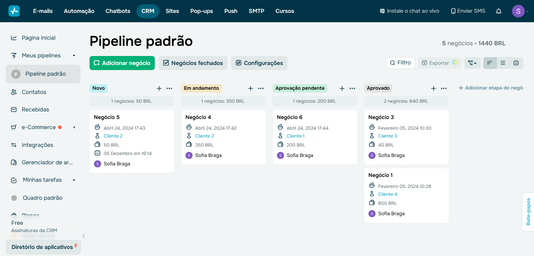Go to Chatbots section
The width and height of the screenshot is (534, 256).
pyautogui.click(x=118, y=11)
